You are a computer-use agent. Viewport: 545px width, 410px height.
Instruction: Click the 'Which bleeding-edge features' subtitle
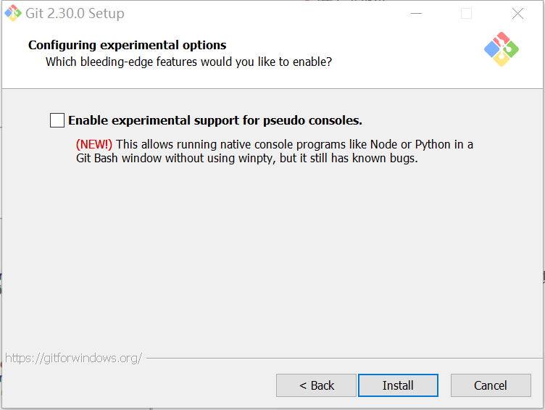[188, 62]
